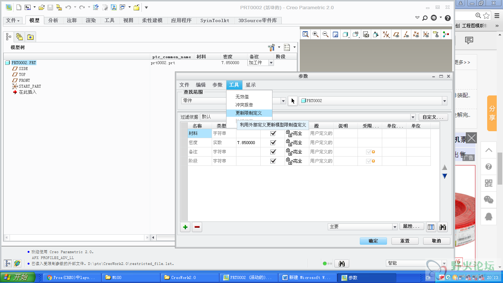Zoom in on the graphics view
503x283 pixels.
pyautogui.click(x=316, y=34)
